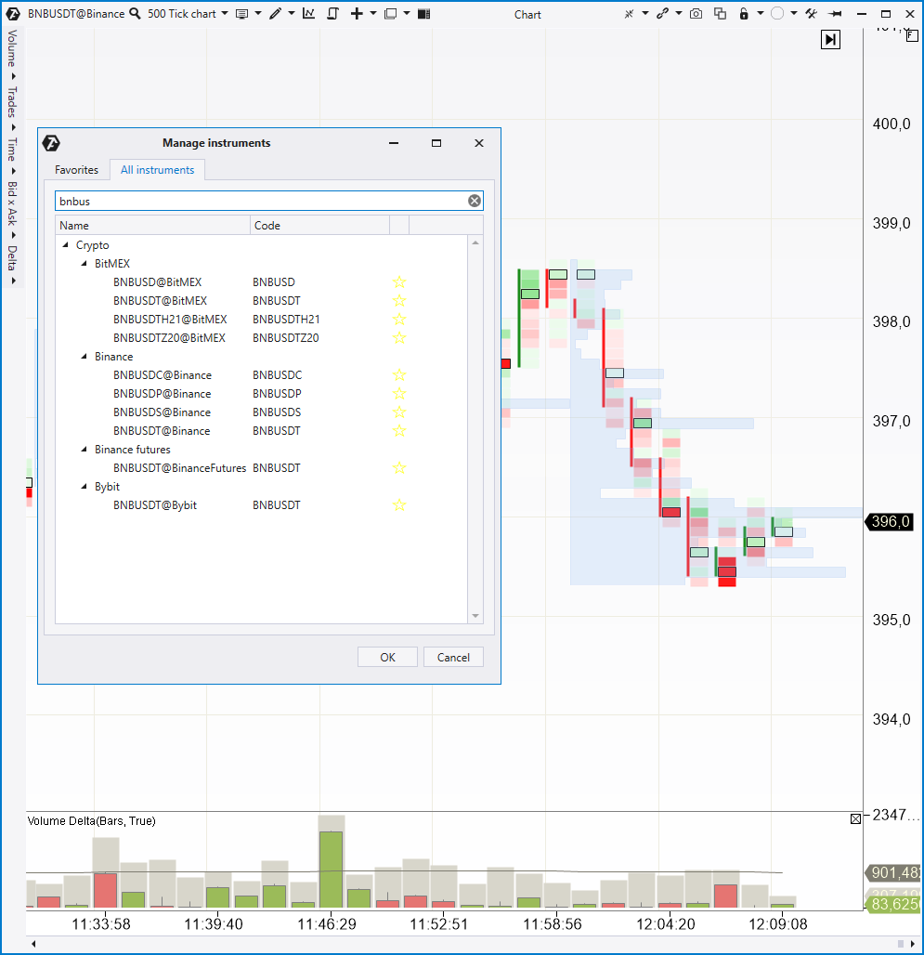Open the window layout icon
This screenshot has height=955, width=924.
[391, 13]
